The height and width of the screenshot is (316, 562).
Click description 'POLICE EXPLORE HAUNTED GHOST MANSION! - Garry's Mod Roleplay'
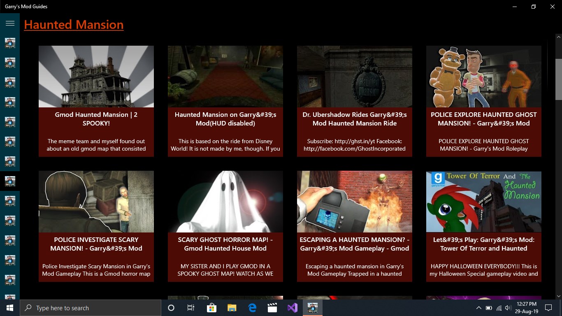coord(484,145)
